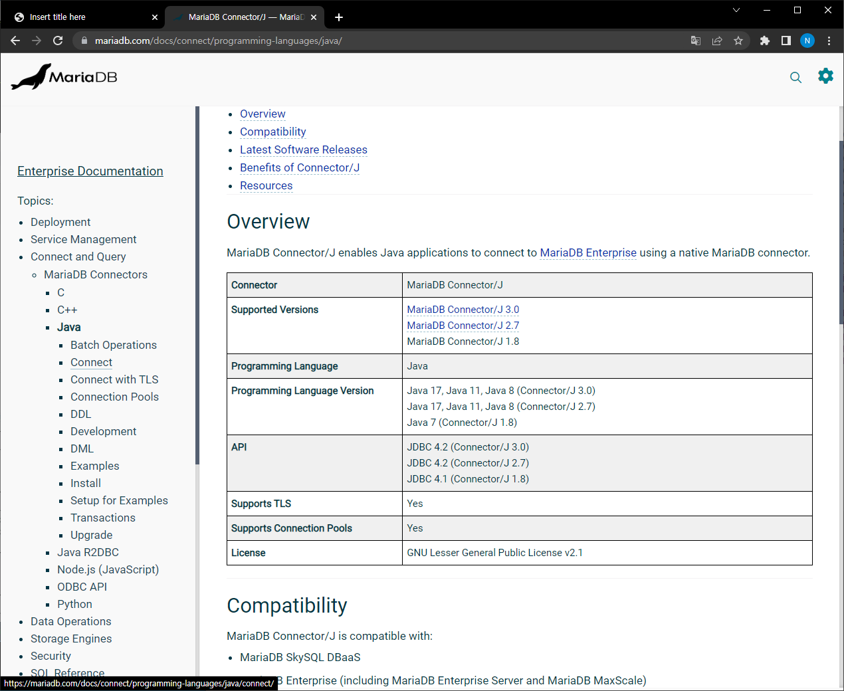The image size is (844, 691).
Task: Open Transactions sidebar page
Action: click(103, 518)
